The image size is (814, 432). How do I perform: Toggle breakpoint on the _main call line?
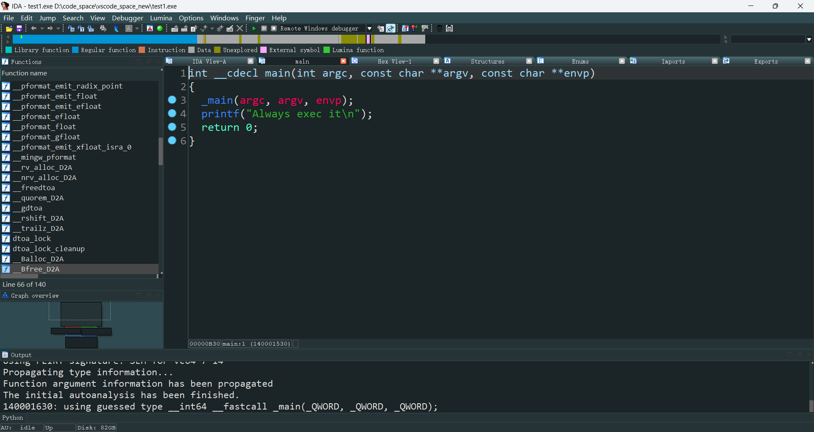pos(172,100)
